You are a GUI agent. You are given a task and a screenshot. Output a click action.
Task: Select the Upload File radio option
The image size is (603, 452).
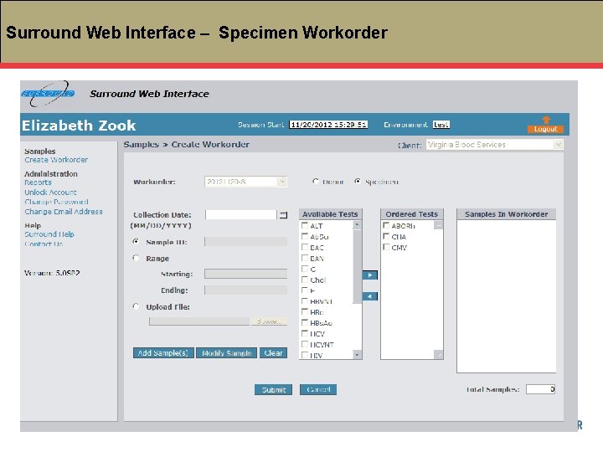tap(136, 306)
